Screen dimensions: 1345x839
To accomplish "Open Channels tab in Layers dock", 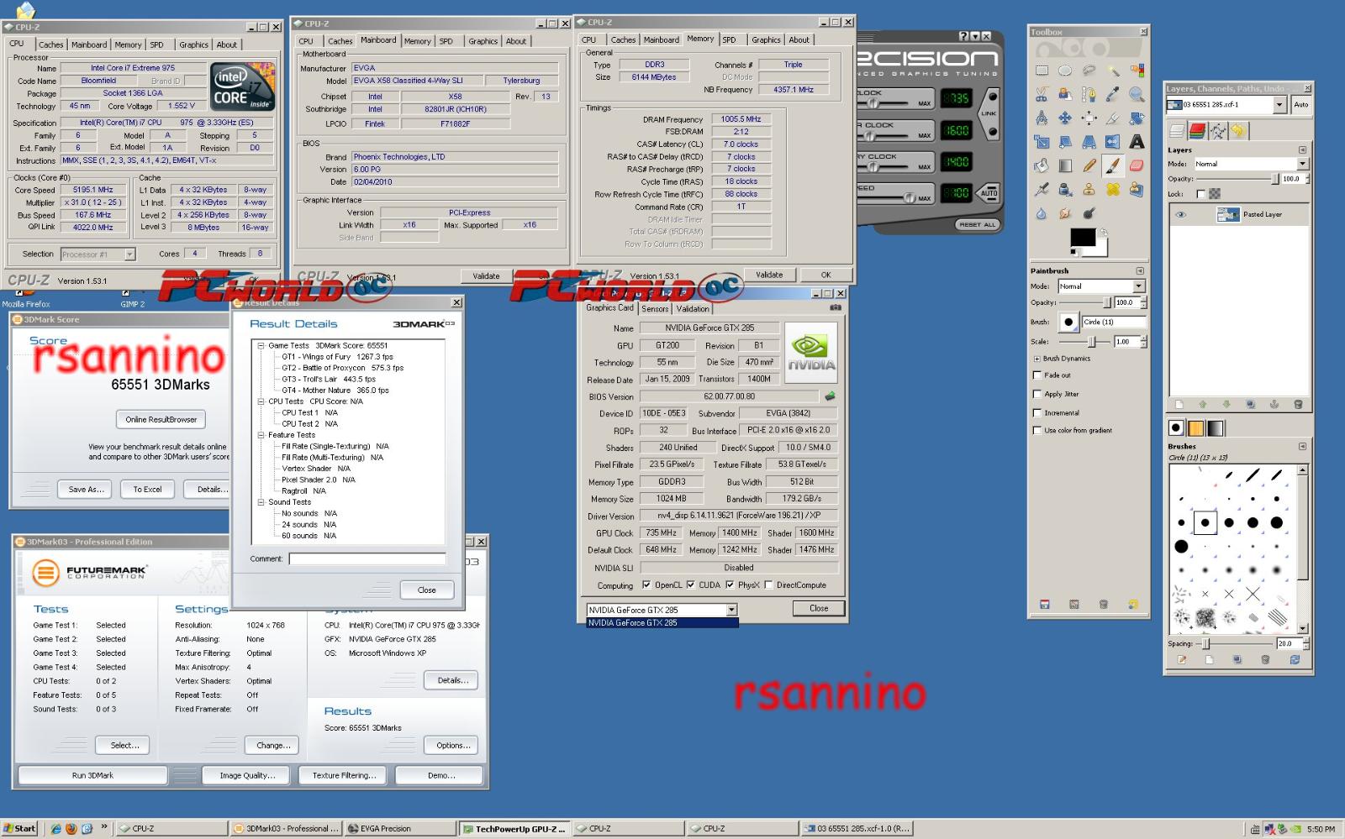I will tap(1197, 131).
